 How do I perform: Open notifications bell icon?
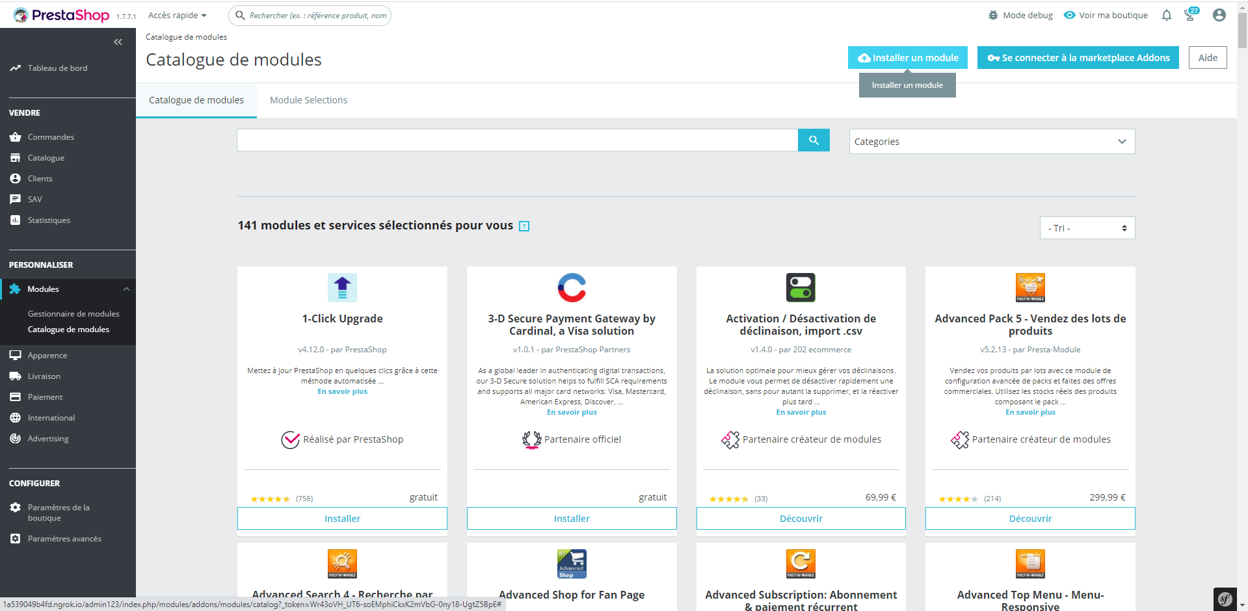tap(1166, 15)
